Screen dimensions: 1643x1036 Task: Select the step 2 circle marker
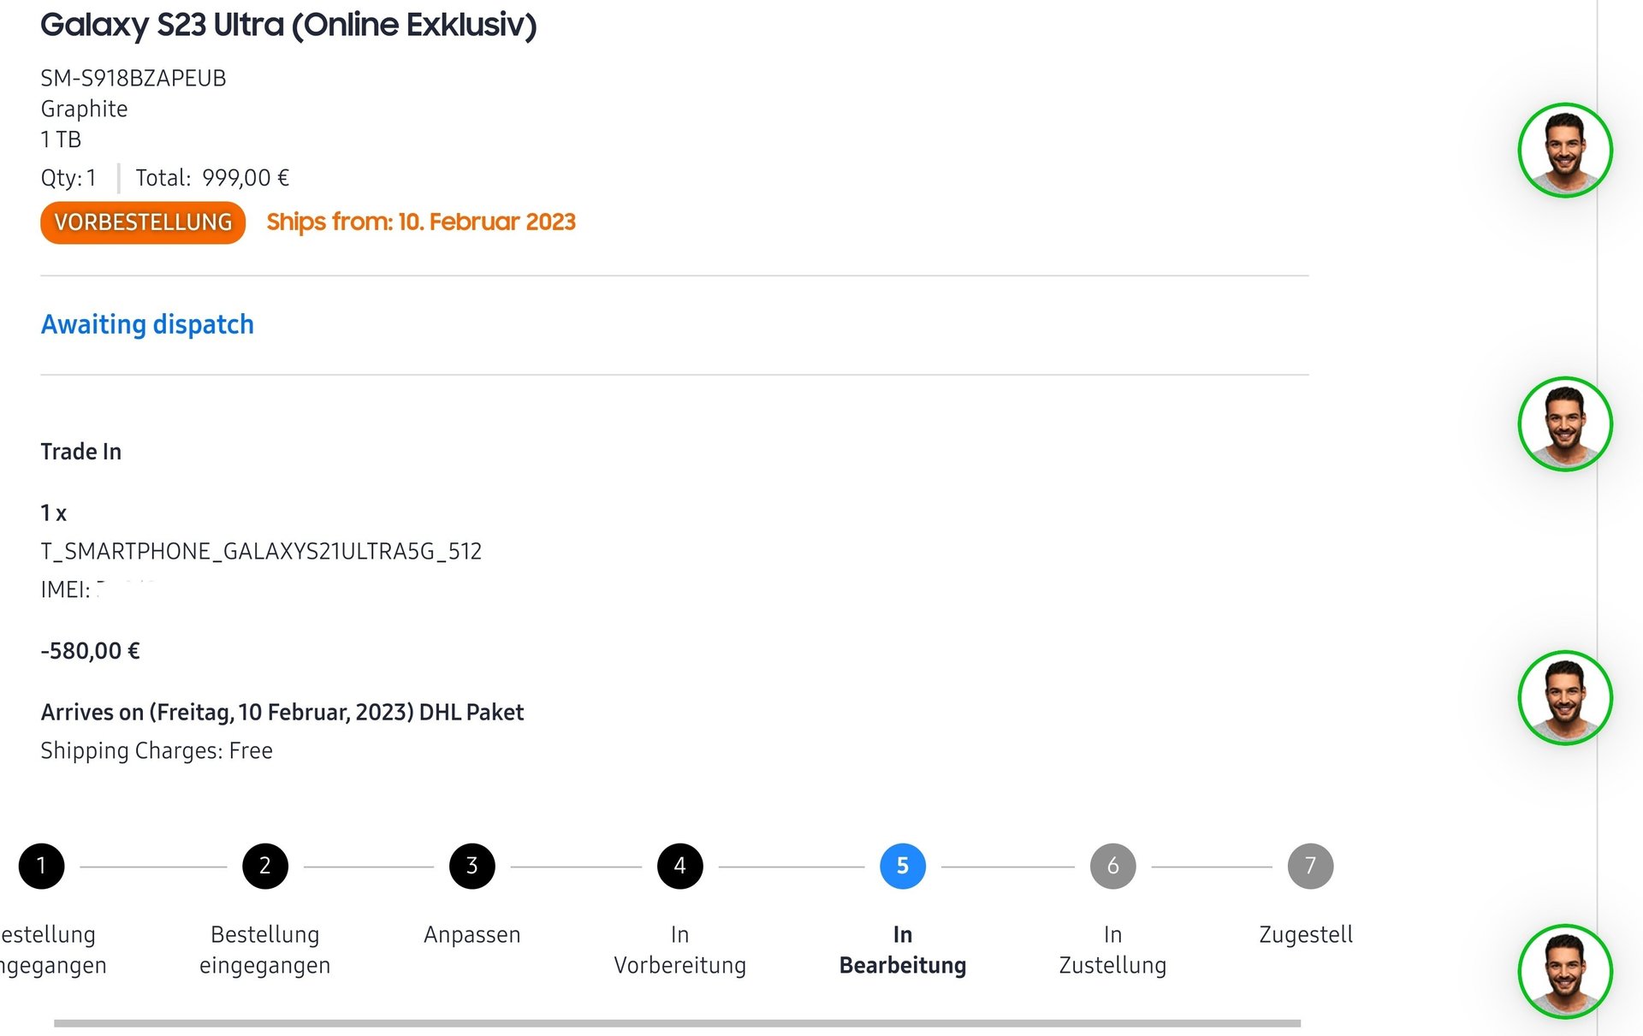coord(265,866)
